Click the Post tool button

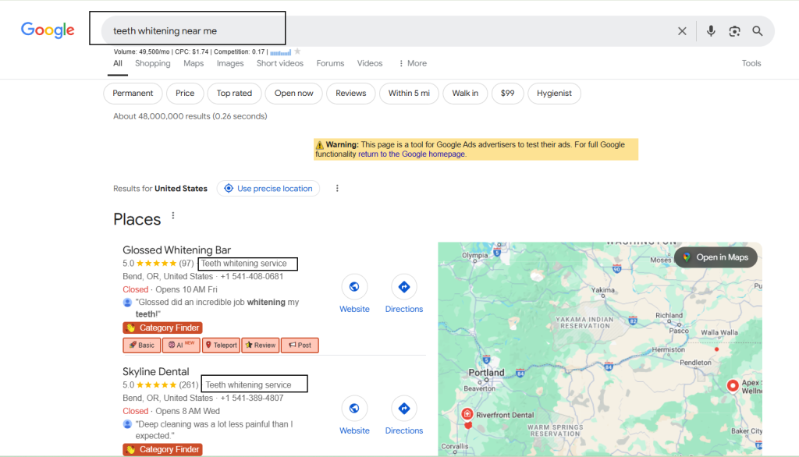(300, 345)
